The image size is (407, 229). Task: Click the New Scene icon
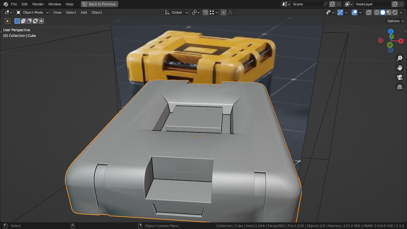point(332,4)
